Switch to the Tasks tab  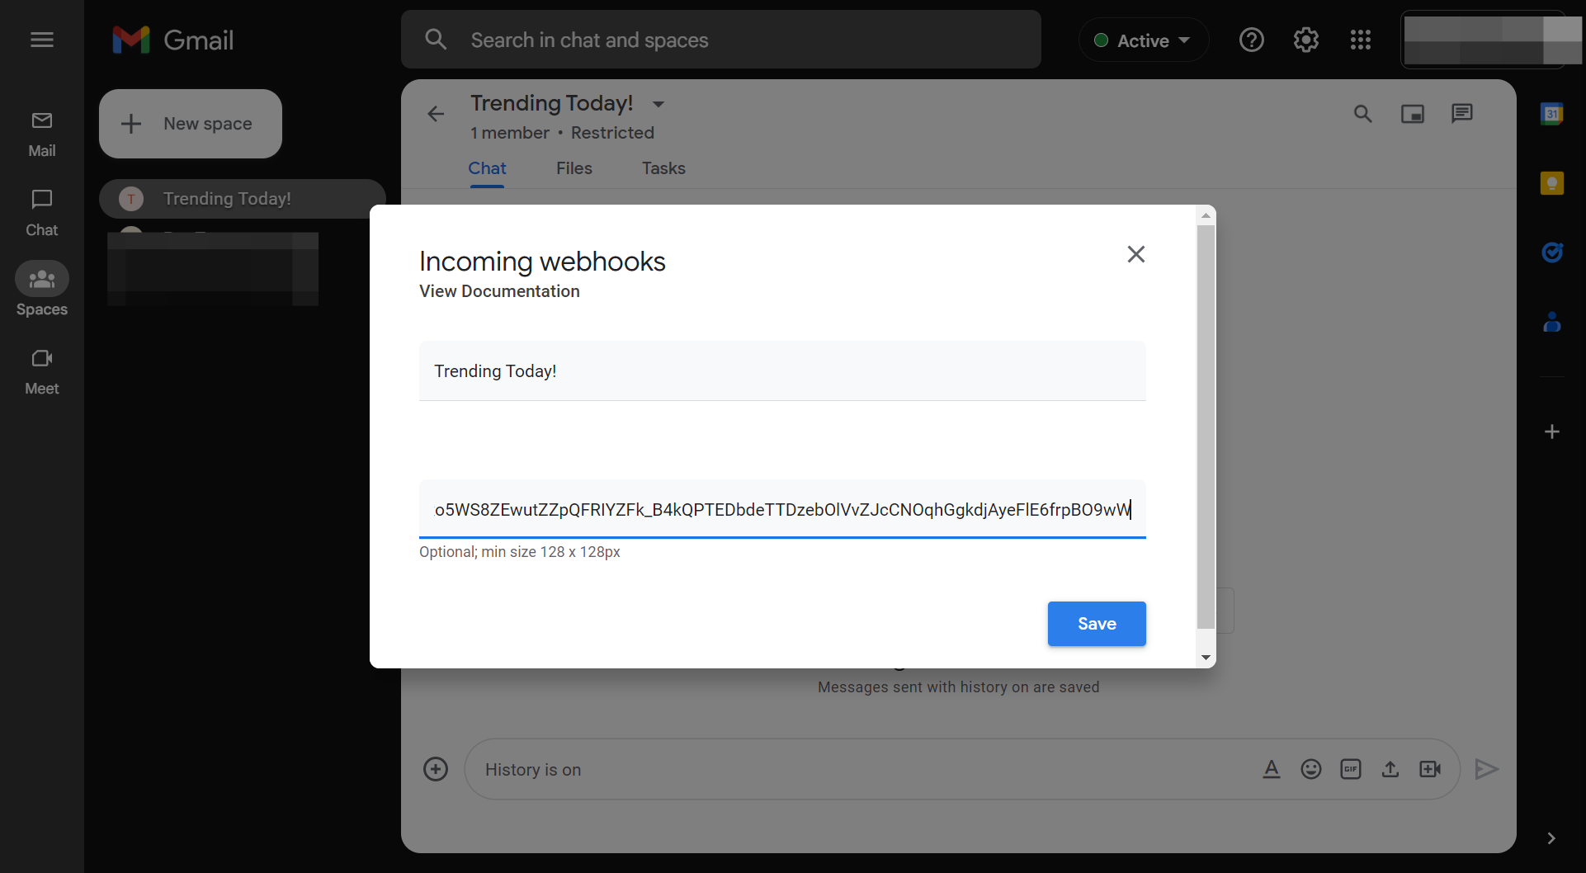click(663, 168)
